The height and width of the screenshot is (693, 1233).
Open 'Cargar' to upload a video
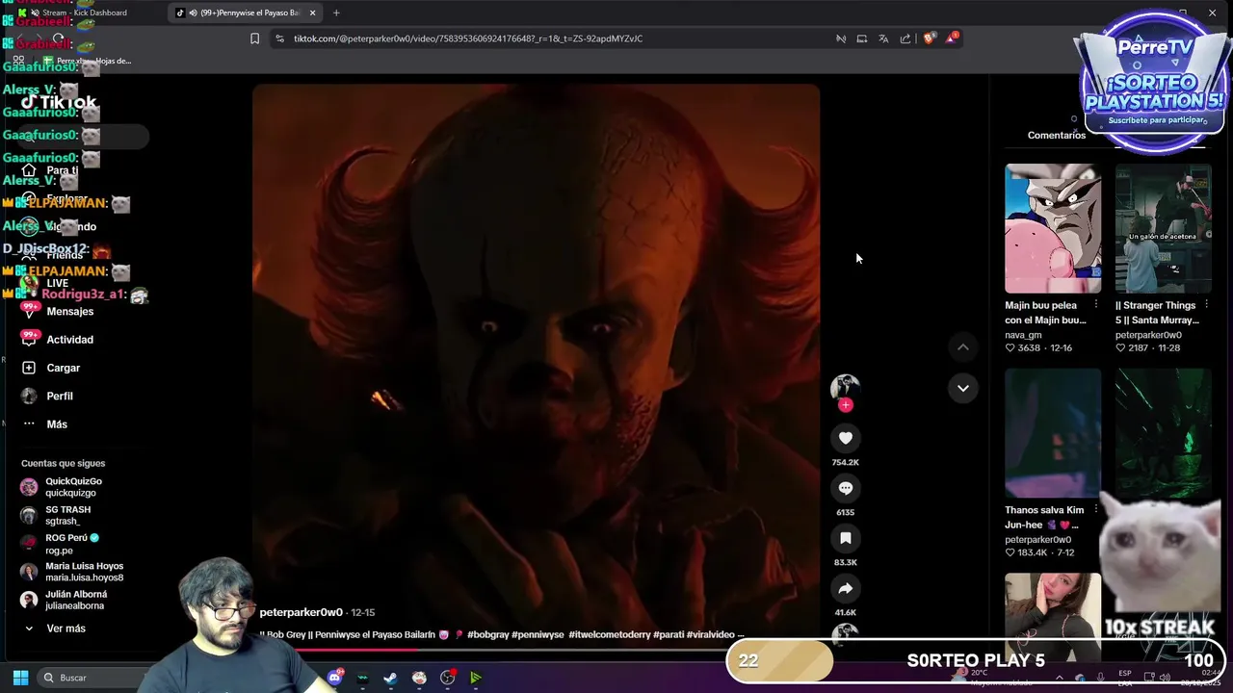[51, 368]
